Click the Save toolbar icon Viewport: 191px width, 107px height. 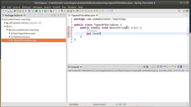tap(8, 11)
